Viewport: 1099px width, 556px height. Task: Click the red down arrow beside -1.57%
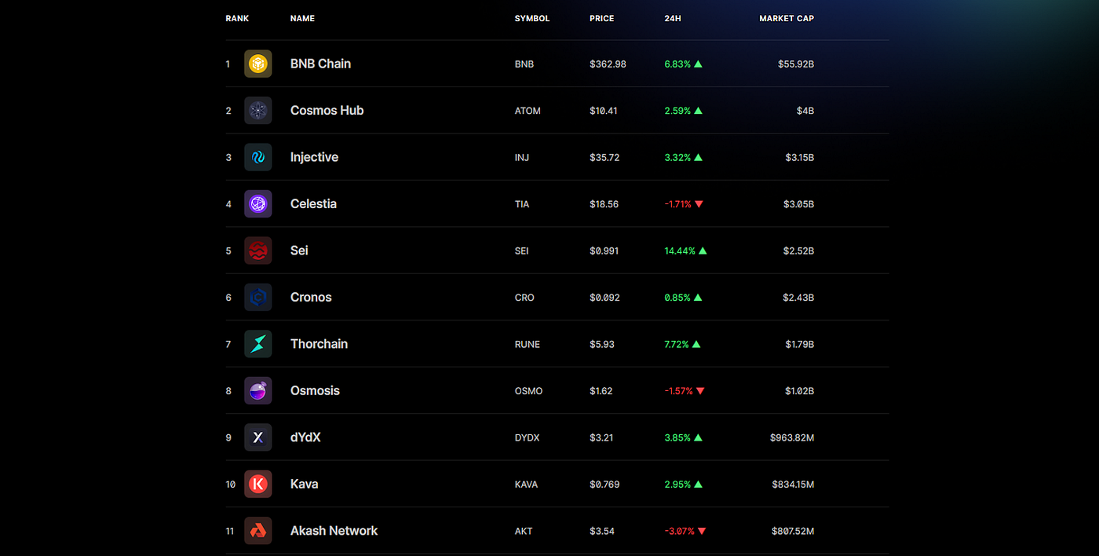[700, 391]
